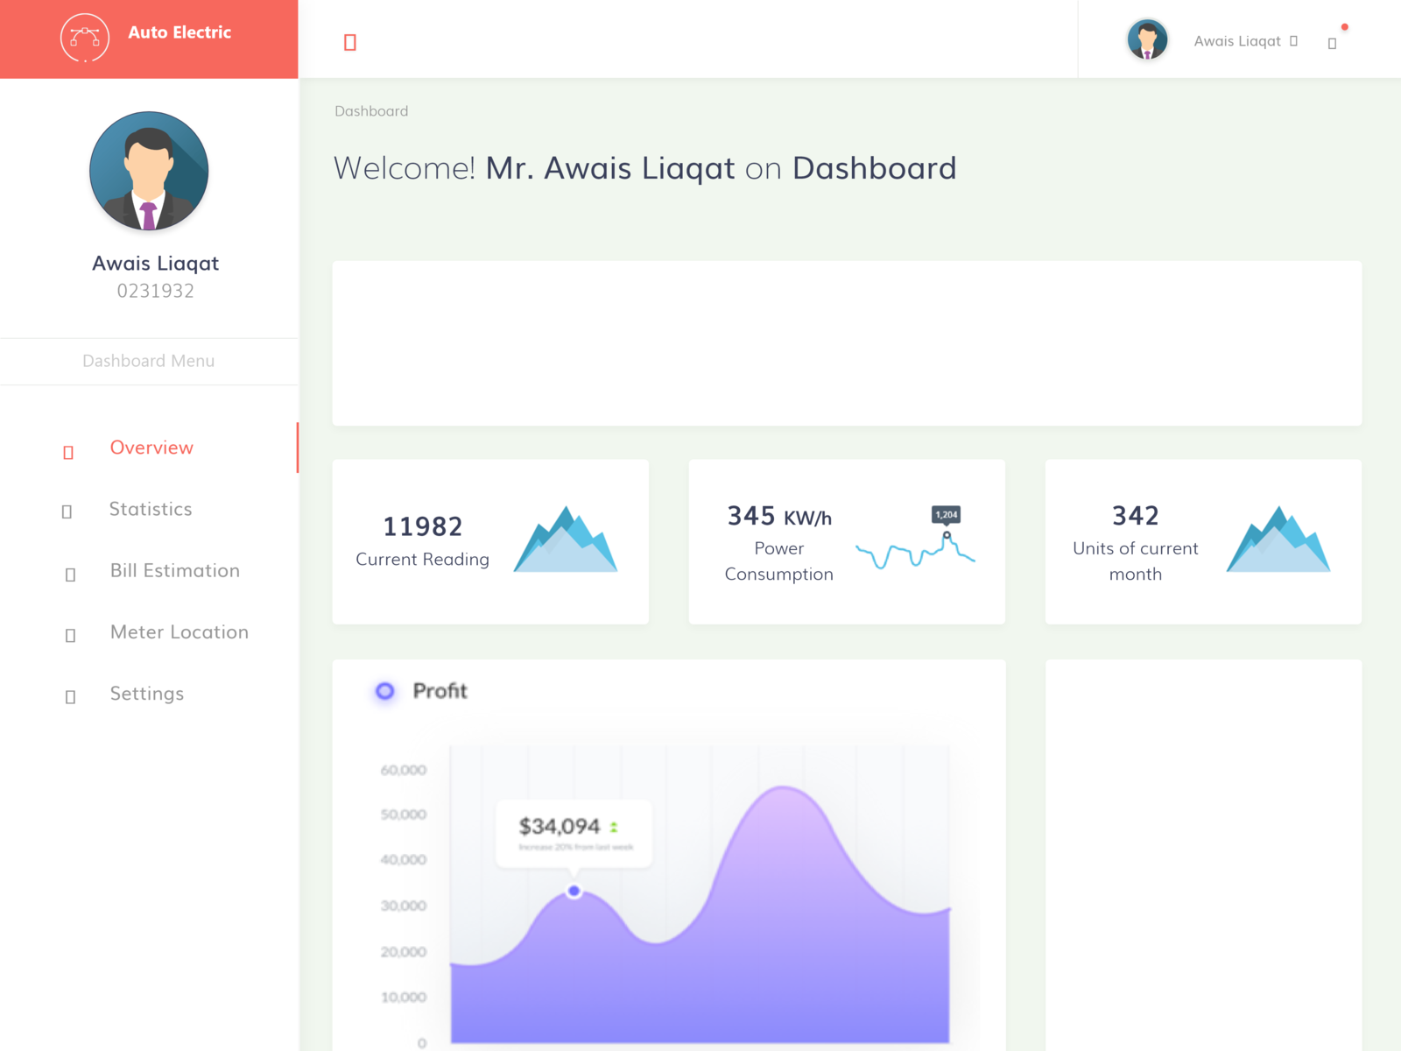
Task: Click the 345 KW/h value
Action: click(779, 516)
